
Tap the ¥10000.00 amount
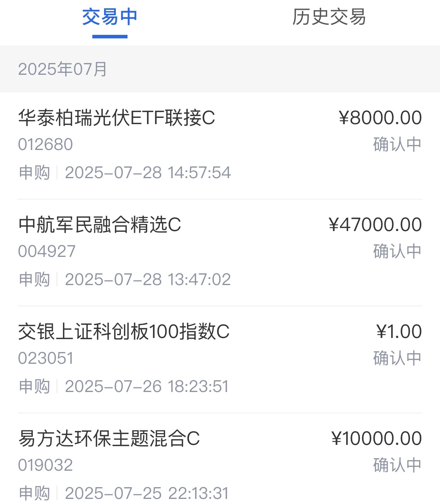[x=377, y=438]
